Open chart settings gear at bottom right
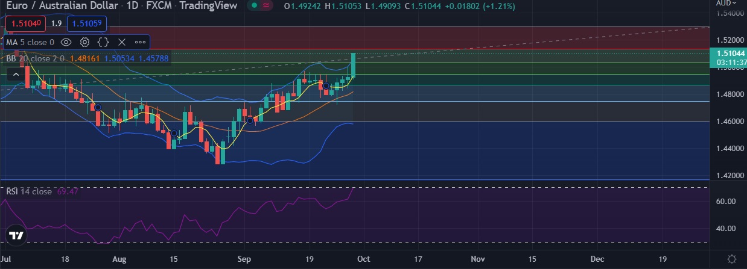Viewport: 747px width, 269px height. pos(732,259)
